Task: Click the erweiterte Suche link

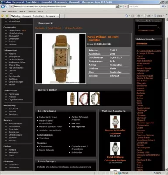Action: click(146, 31)
